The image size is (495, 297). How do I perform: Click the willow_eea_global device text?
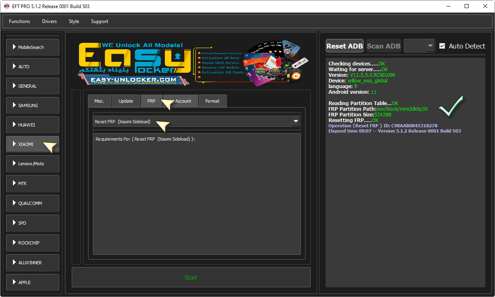pos(367,81)
